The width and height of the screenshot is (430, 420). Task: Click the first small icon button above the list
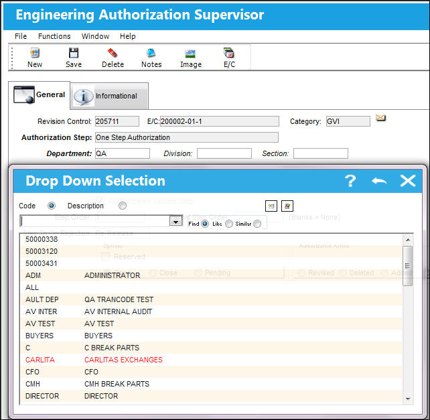(x=271, y=206)
